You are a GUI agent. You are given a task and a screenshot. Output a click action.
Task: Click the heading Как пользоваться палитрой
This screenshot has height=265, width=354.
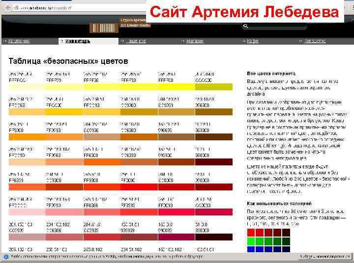[x=279, y=204]
